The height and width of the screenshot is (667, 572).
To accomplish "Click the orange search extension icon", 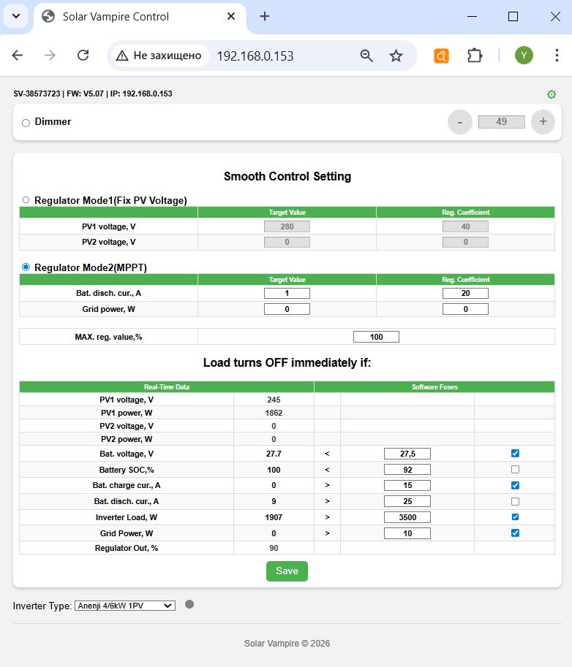I will 441,56.
